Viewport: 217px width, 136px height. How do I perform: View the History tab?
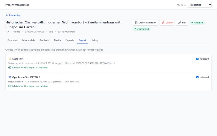94,40
